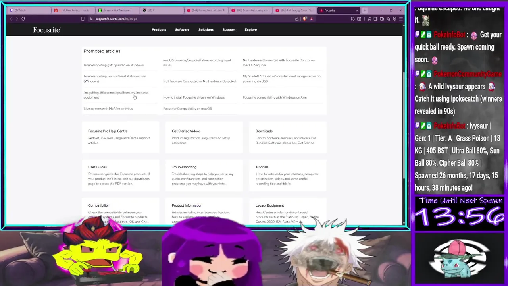Open macOS Sonoma/Sequoia/Tahoe recording input issues
The image size is (508, 286).
197,62
